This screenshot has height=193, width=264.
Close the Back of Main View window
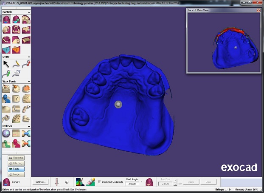[258, 10]
